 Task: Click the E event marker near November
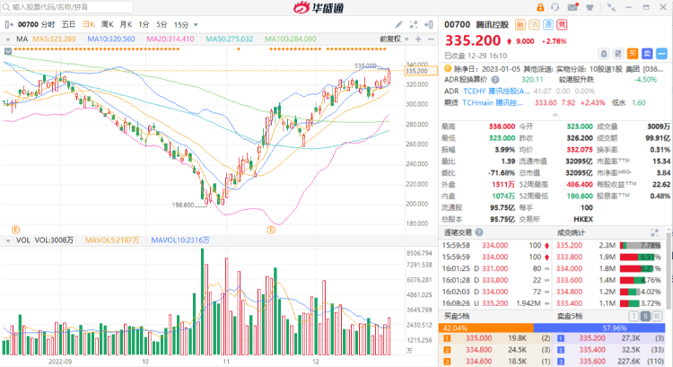271,230
